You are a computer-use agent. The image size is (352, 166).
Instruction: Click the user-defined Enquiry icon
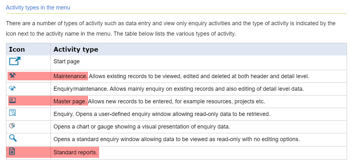(13, 113)
